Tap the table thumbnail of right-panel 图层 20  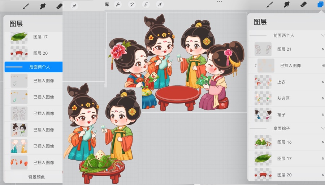tap(263, 175)
